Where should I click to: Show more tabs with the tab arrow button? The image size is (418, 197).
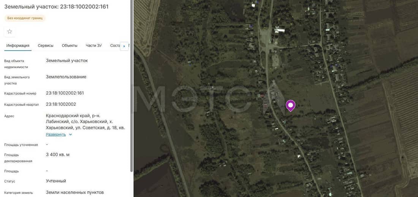pyautogui.click(x=124, y=46)
